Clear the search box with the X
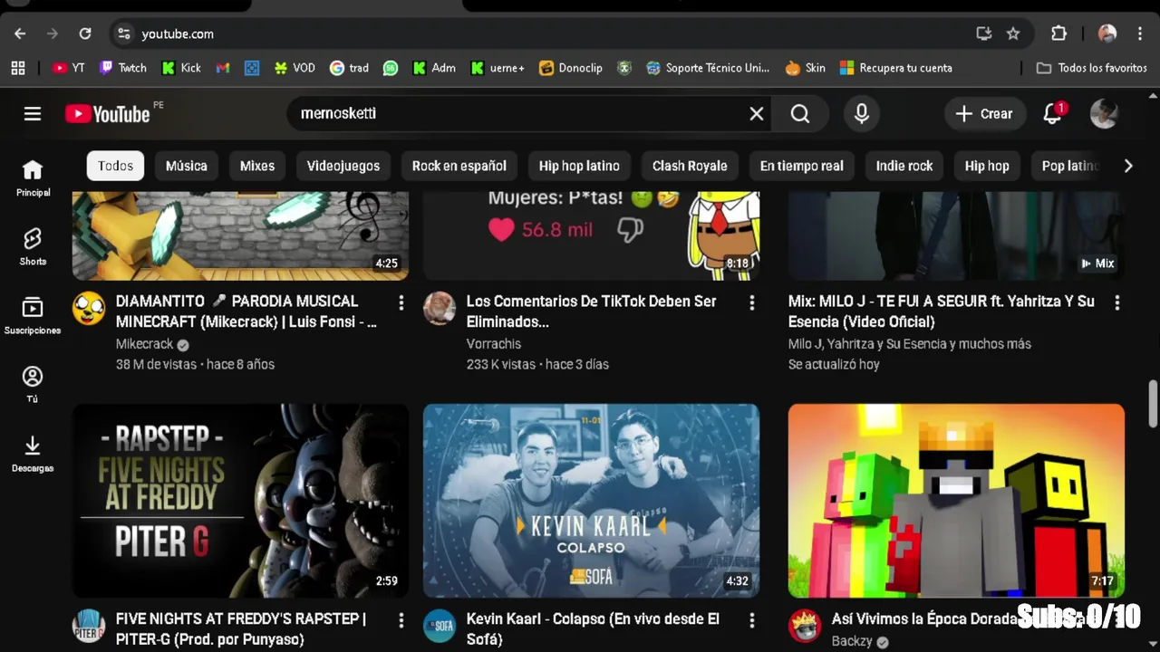 757,113
